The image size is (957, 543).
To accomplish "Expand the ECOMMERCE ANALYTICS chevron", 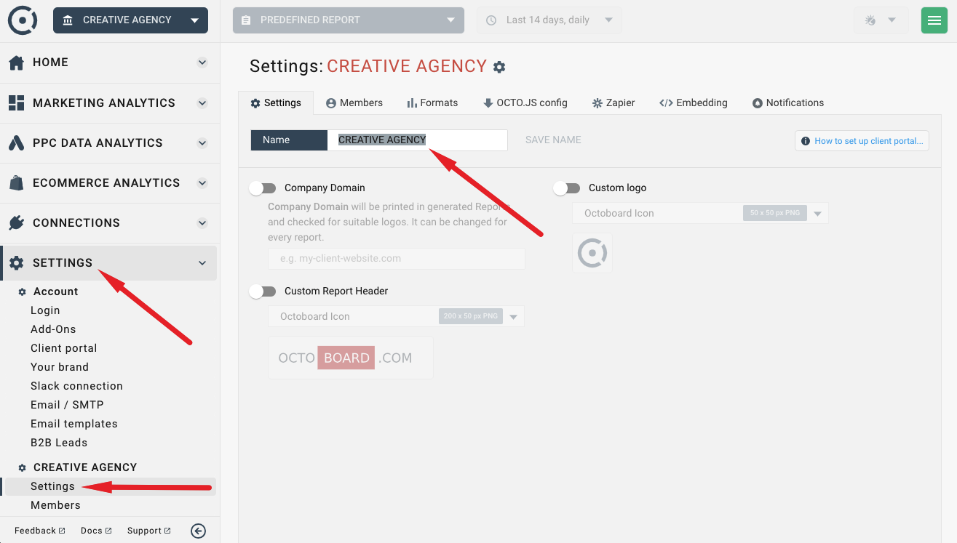I will [x=202, y=182].
